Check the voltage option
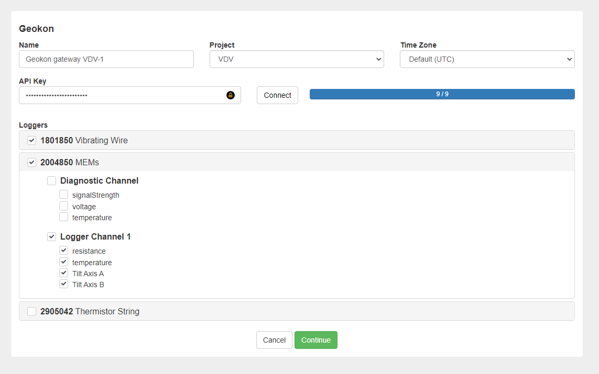The image size is (599, 374). point(64,206)
